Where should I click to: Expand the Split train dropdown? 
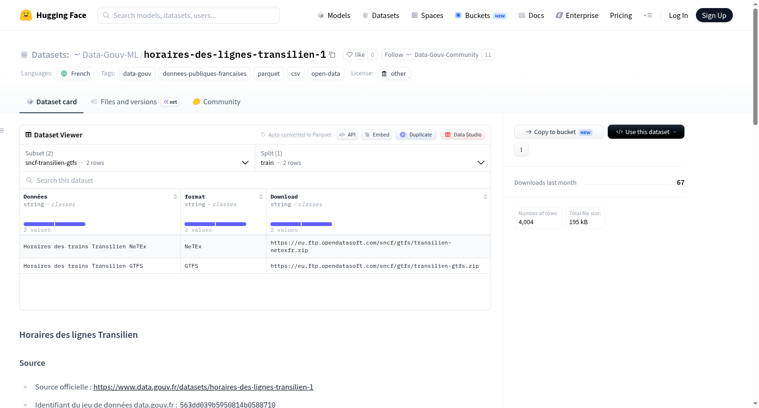[x=372, y=158]
